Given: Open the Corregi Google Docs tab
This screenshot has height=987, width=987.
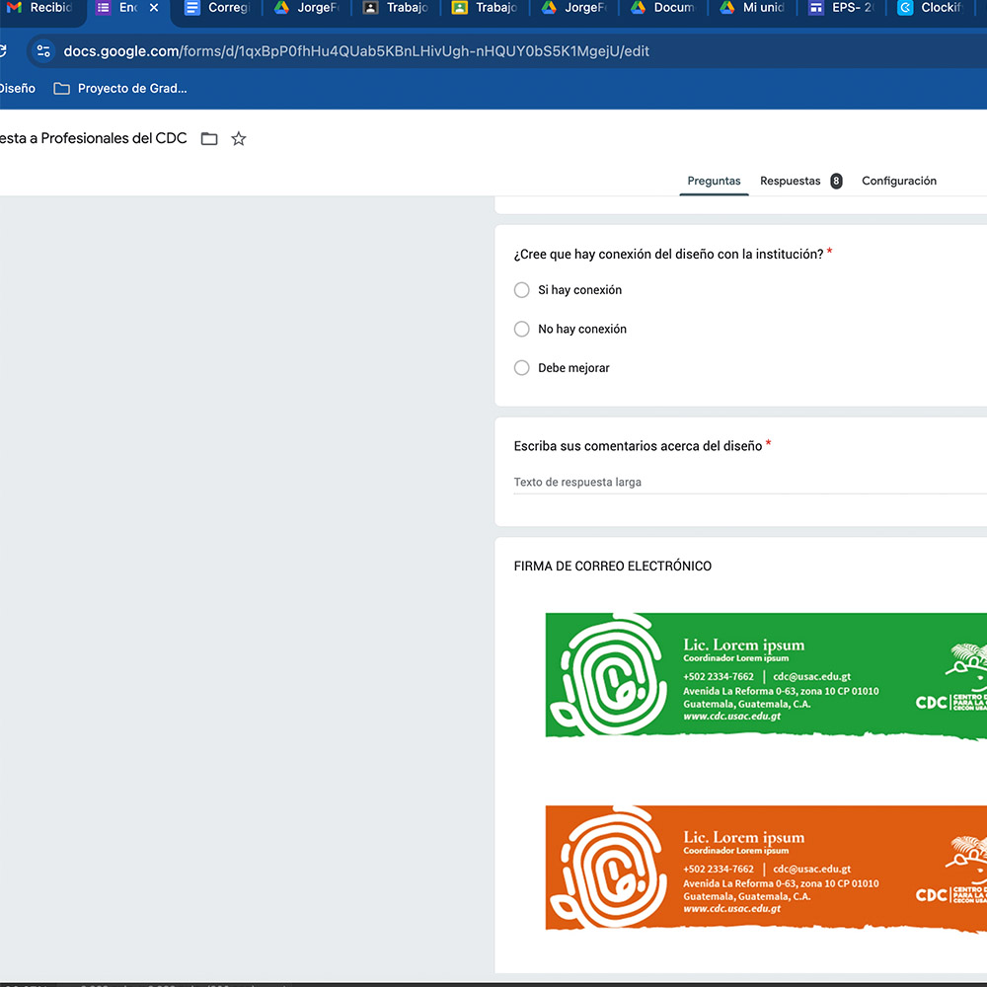Looking at the screenshot, I should point(217,8).
